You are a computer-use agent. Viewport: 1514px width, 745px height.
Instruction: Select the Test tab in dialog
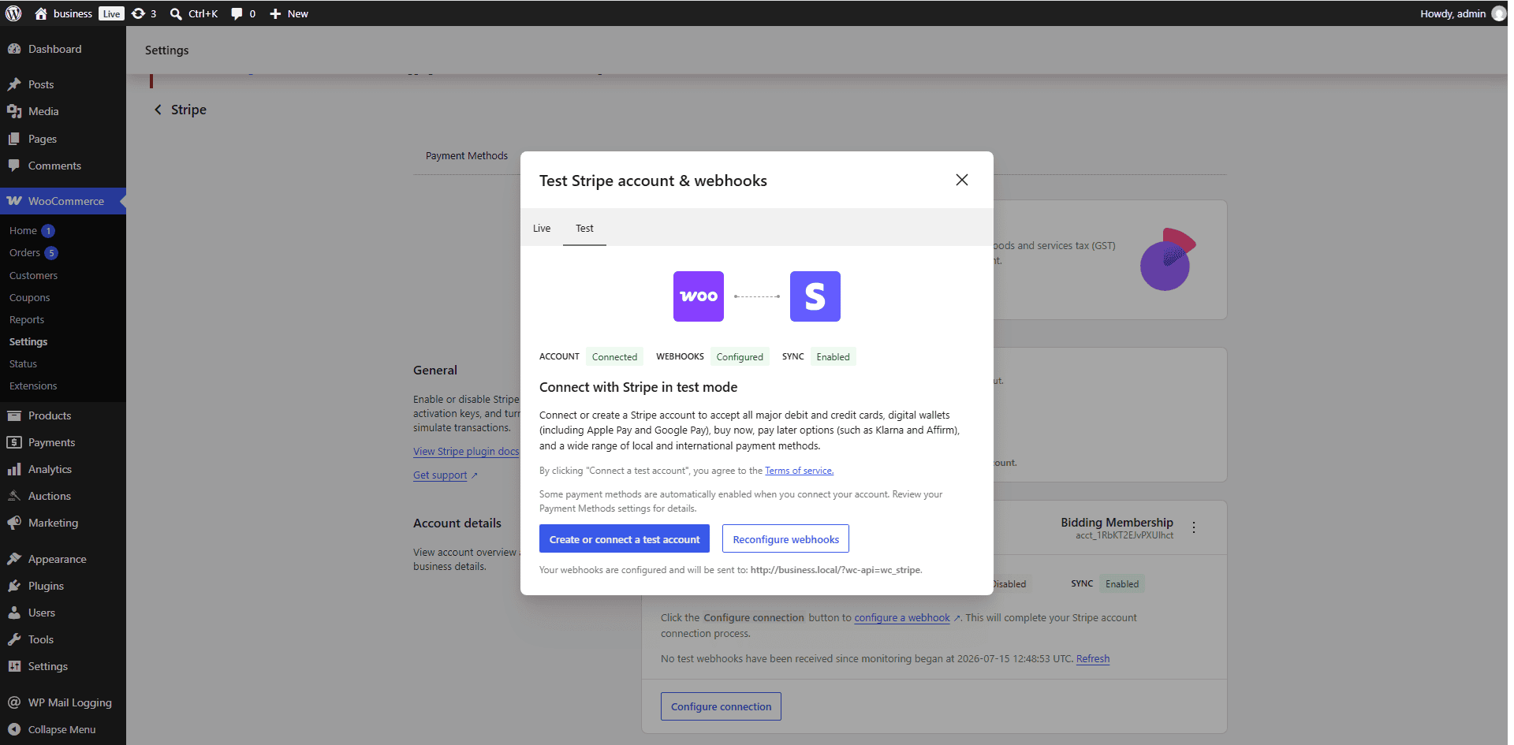[x=584, y=228]
